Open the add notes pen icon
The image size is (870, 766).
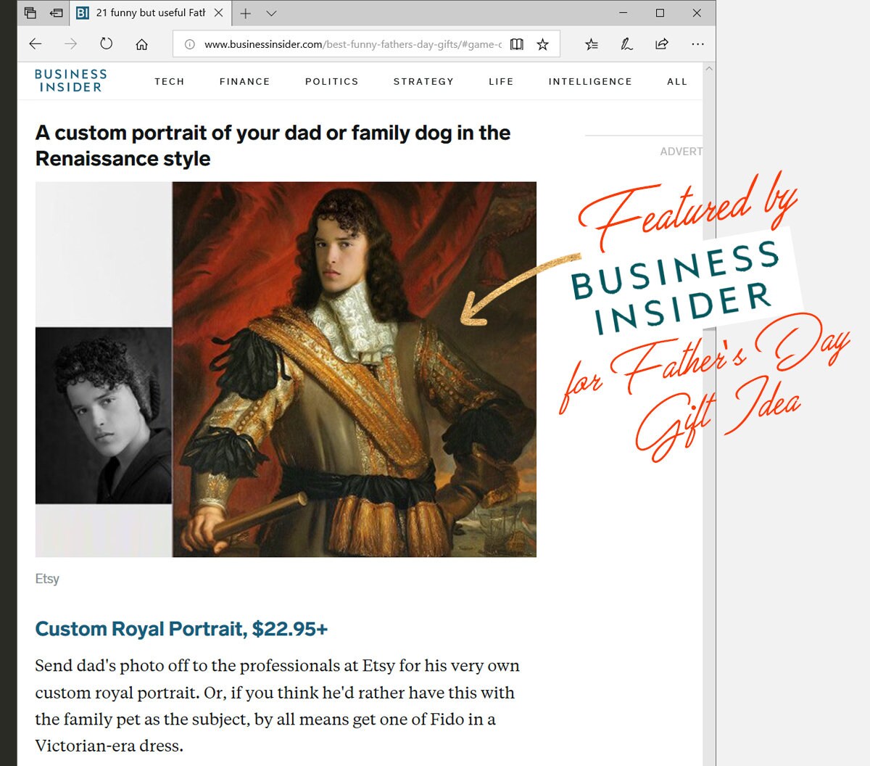(626, 44)
